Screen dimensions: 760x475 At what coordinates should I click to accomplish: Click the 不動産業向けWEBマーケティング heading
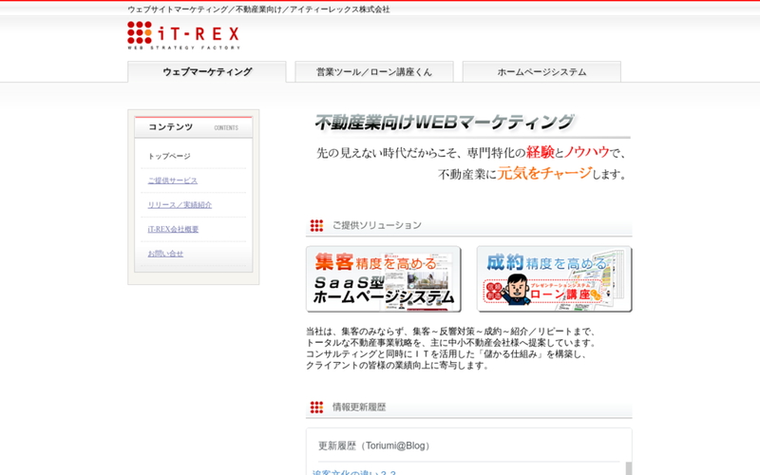click(445, 123)
